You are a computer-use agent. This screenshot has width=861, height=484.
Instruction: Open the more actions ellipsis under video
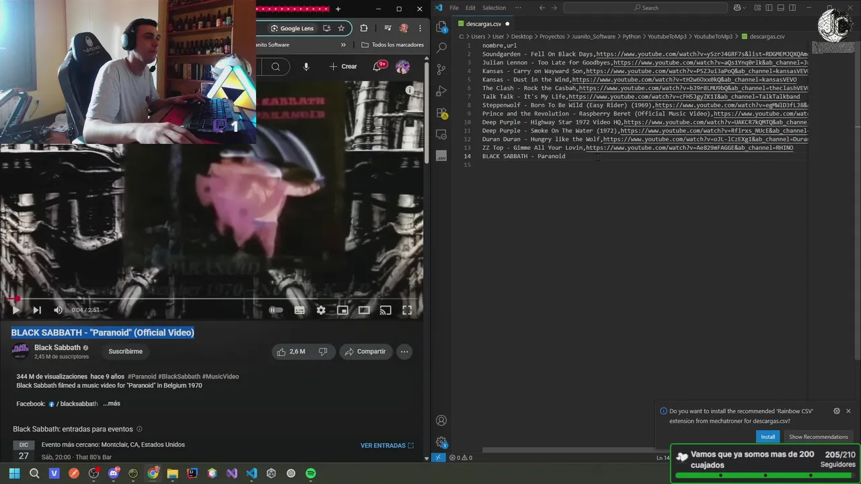pos(404,352)
